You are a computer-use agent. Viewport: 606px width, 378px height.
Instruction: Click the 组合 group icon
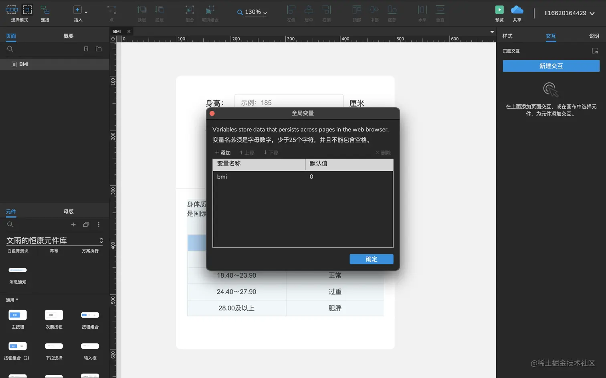190,10
